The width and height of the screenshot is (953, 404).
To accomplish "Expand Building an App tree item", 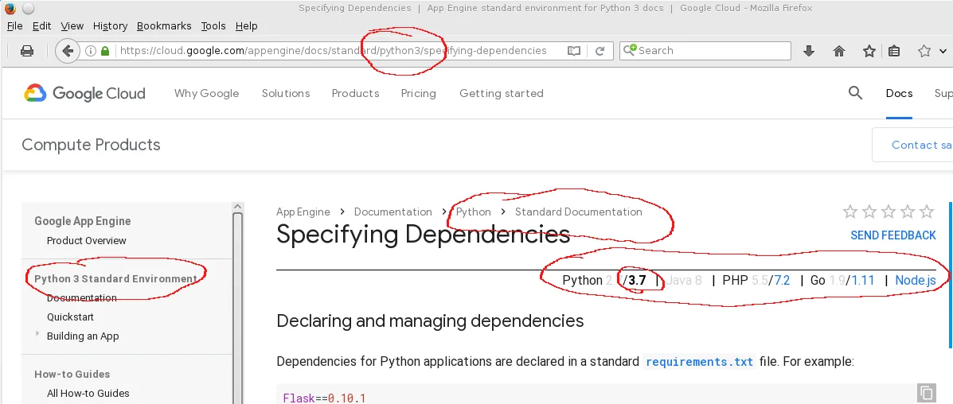I will click(x=37, y=335).
